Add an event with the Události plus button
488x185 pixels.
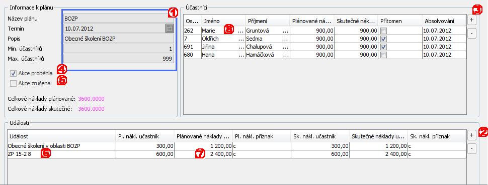pyautogui.click(x=471, y=135)
